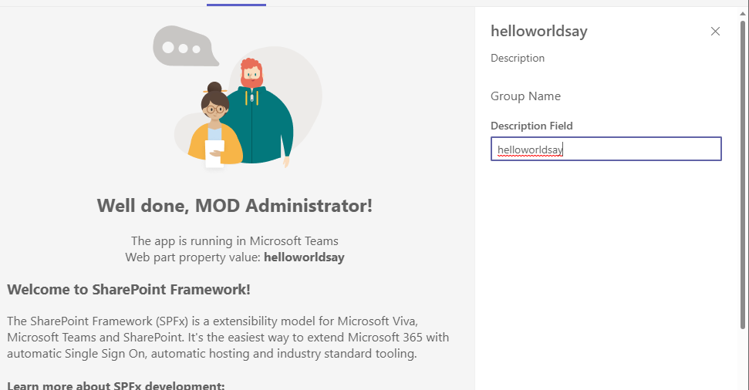Click 'Description' text under pane title
Image resolution: width=749 pixels, height=390 pixels.
(x=518, y=59)
